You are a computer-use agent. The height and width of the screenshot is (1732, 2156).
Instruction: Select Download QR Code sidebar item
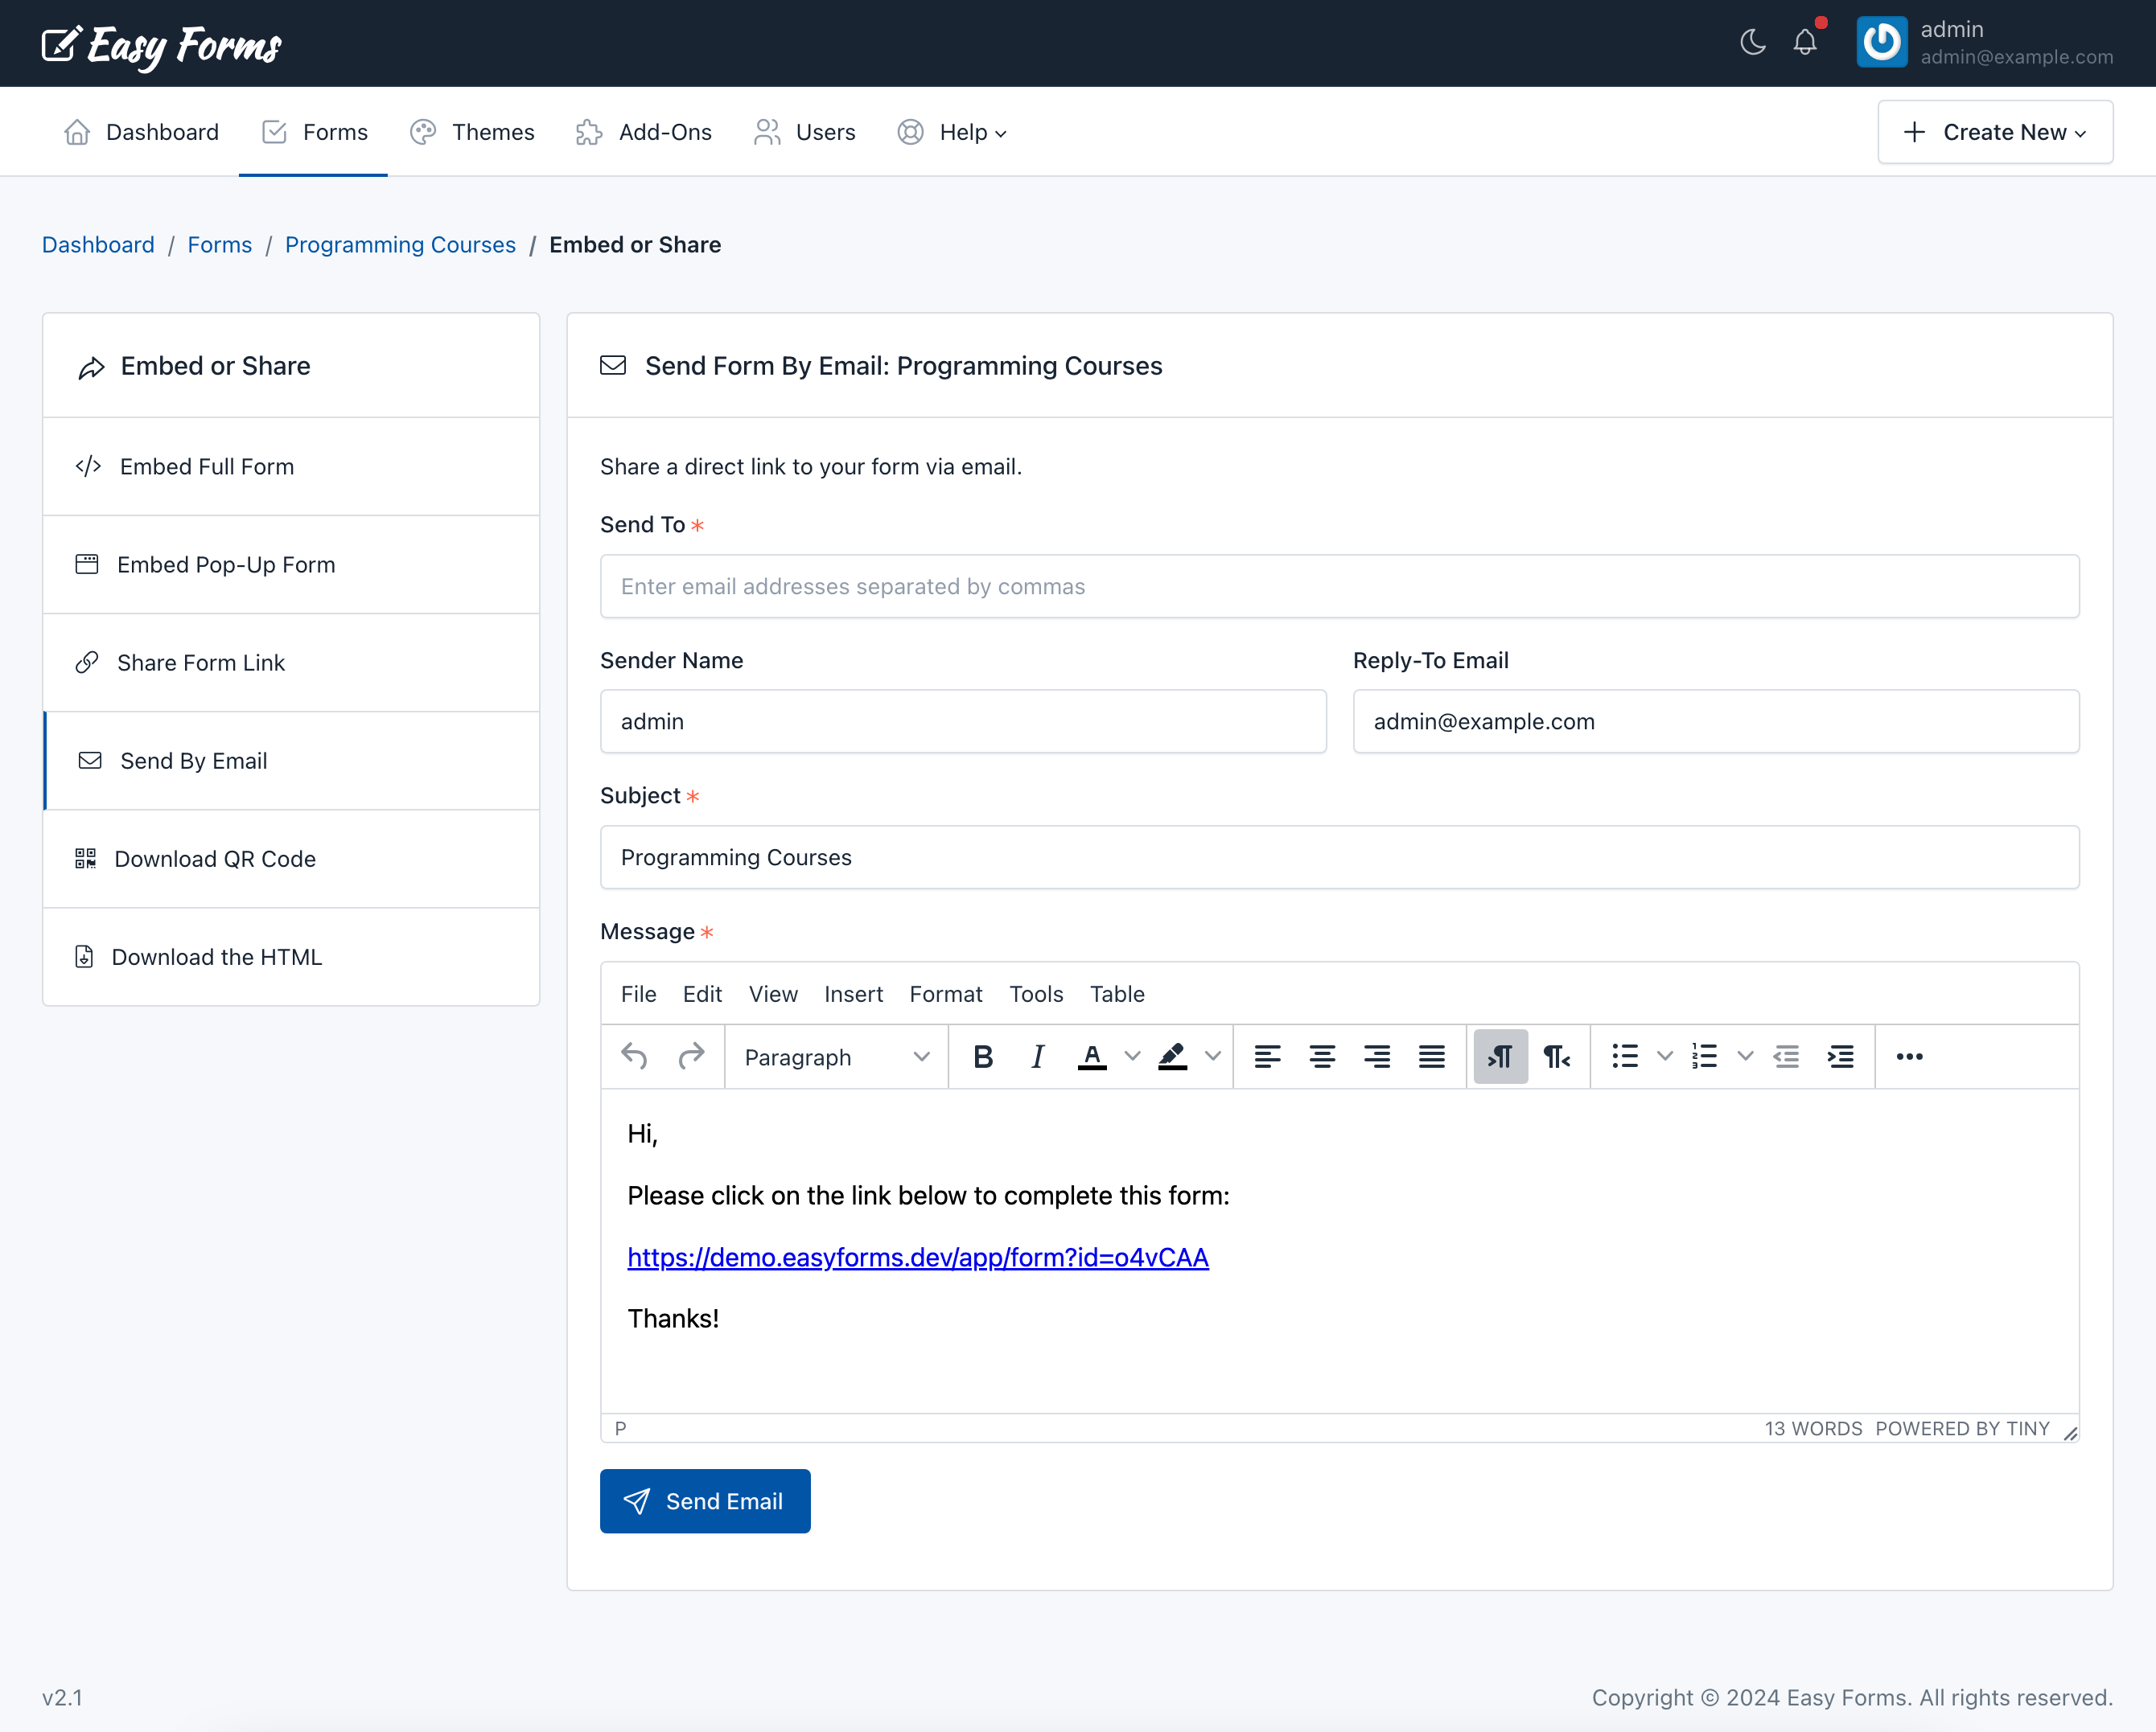pyautogui.click(x=291, y=859)
